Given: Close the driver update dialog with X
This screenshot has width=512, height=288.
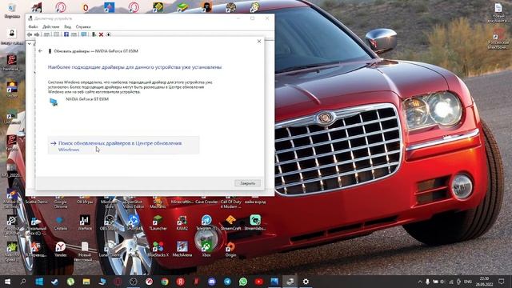Looking at the screenshot, I should coord(259,42).
